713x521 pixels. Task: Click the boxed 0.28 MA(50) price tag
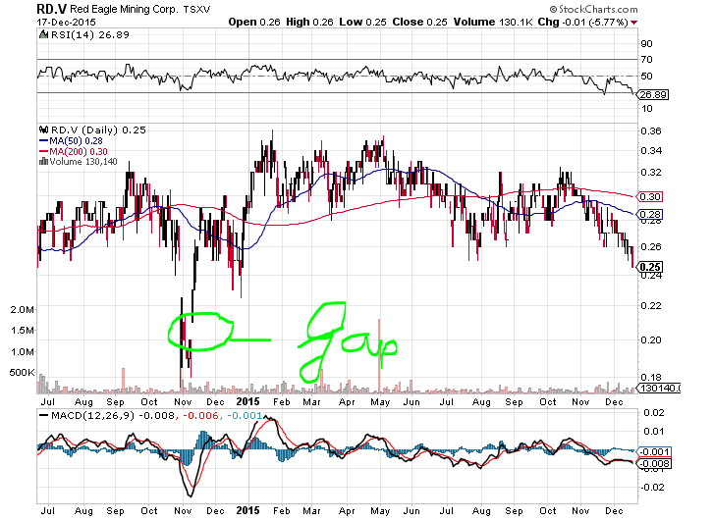point(650,215)
